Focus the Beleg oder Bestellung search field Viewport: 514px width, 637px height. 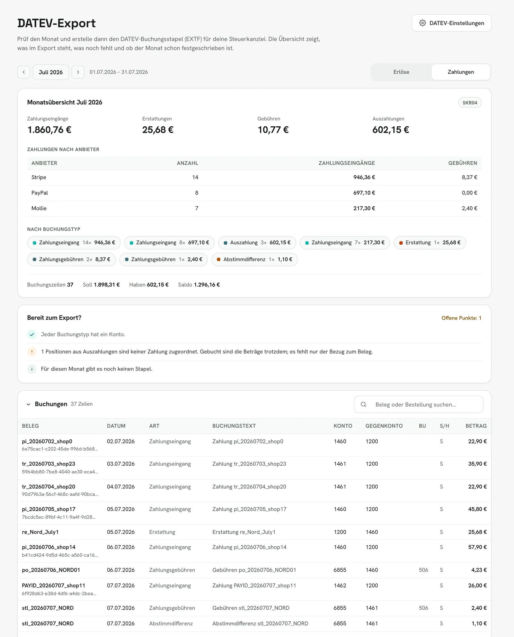point(419,404)
